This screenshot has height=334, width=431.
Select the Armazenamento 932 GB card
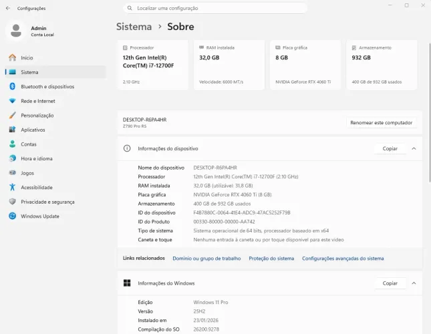[x=382, y=65]
